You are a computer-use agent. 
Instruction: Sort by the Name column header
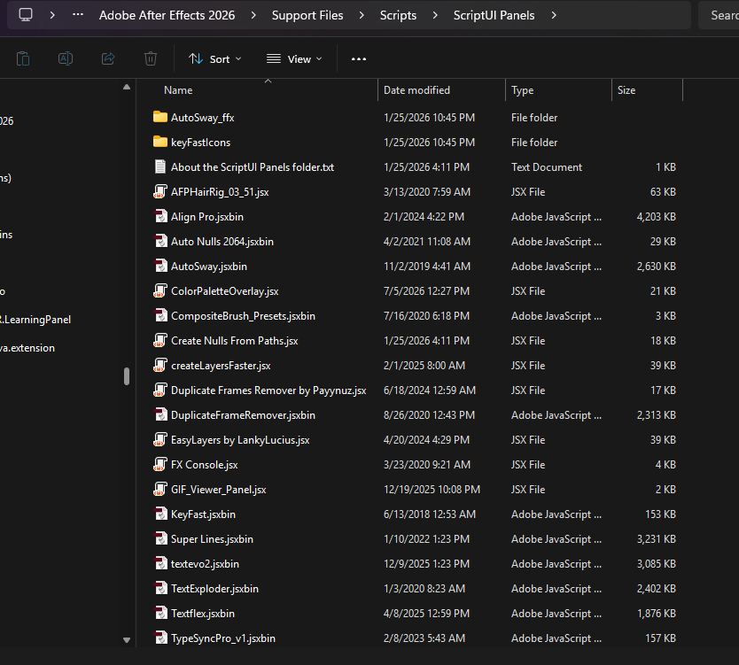click(x=178, y=90)
